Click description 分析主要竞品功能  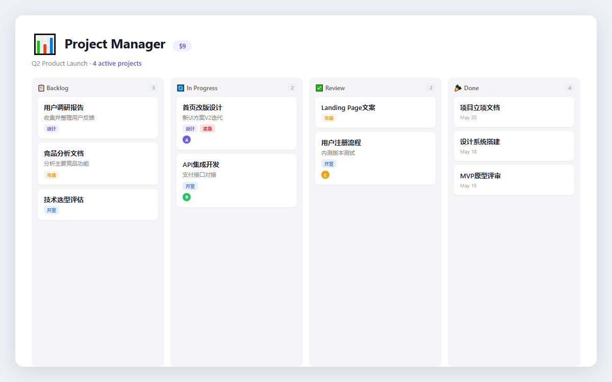tap(66, 163)
